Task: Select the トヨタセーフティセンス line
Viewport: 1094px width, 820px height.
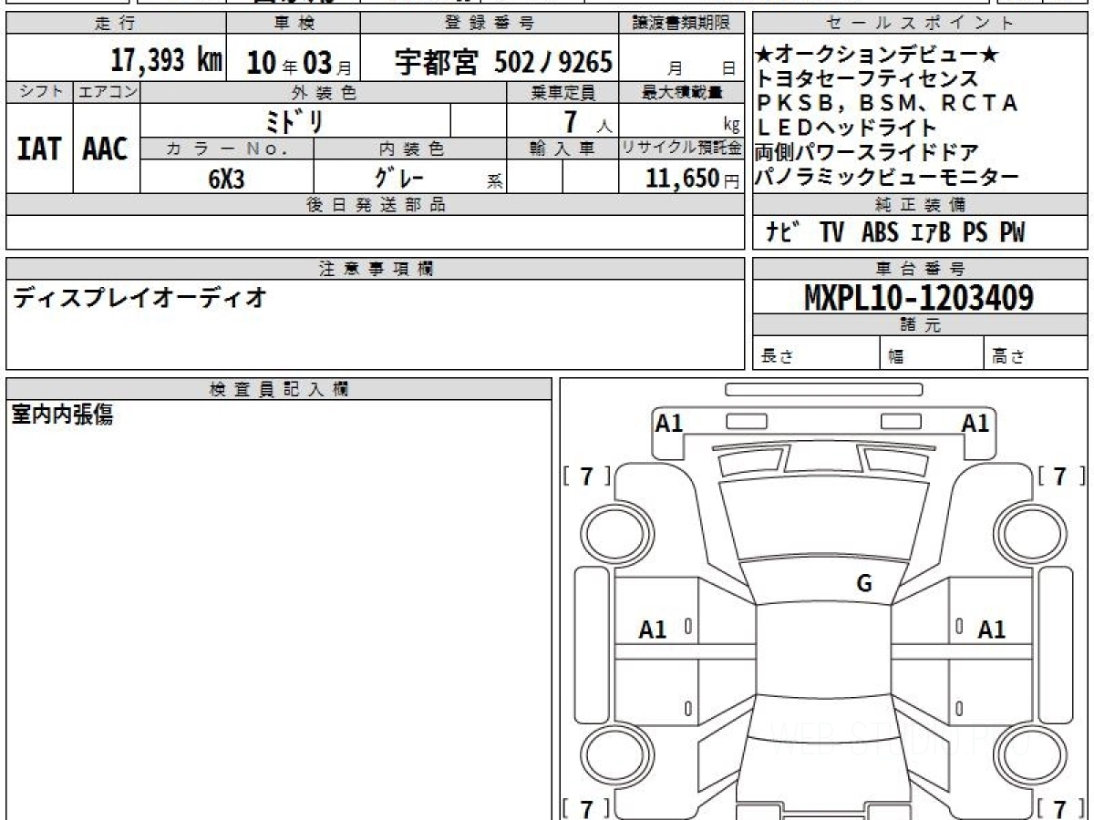Action: 867,80
